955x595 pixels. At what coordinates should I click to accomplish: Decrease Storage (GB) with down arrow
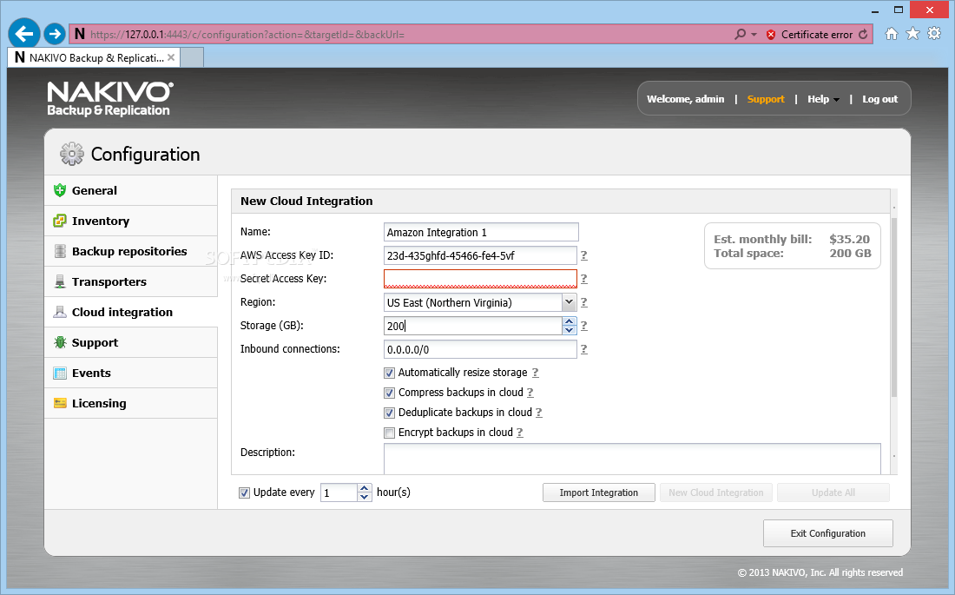click(569, 330)
